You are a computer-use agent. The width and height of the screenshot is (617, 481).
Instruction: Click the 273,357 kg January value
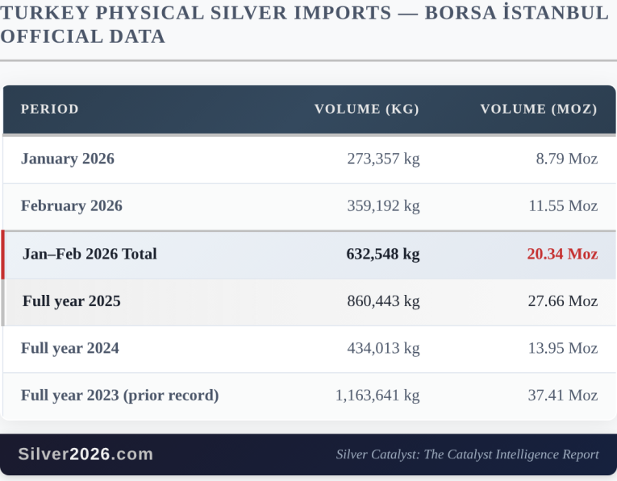point(383,159)
